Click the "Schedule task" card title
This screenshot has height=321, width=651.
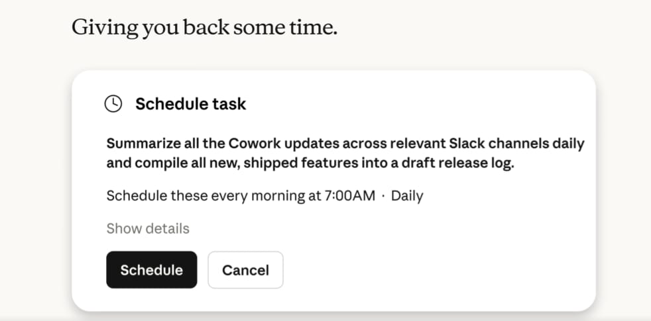(x=190, y=104)
